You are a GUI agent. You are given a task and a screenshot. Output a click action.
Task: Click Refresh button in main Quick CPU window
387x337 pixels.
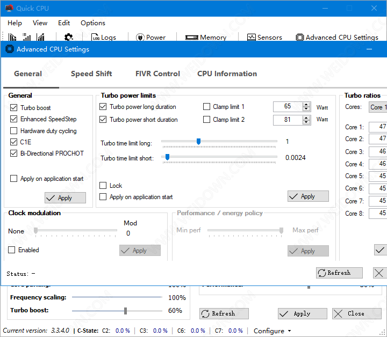(224, 313)
